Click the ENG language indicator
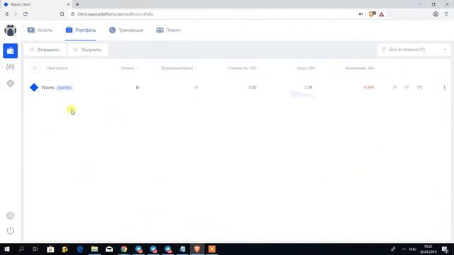The image size is (454, 255). click(x=413, y=249)
